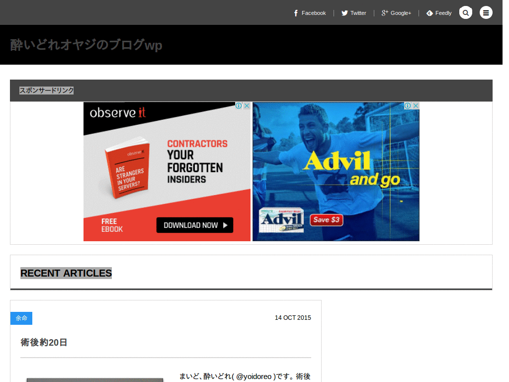Viewport: 509px width, 382px height.
Task: Open the hamburger menu icon
Action: click(x=486, y=12)
